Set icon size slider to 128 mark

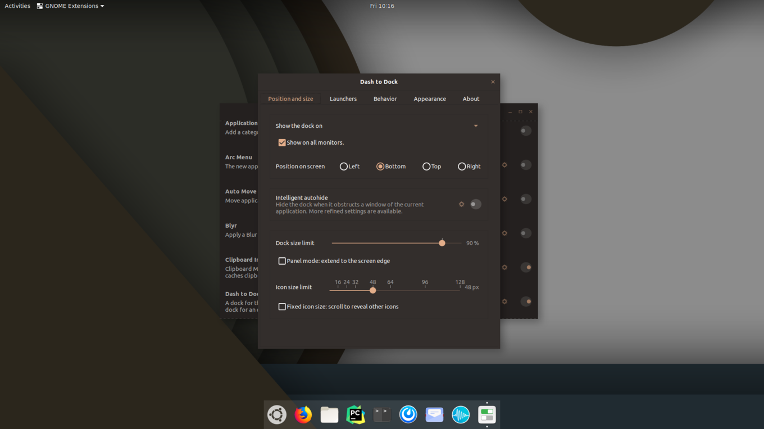pyautogui.click(x=460, y=290)
